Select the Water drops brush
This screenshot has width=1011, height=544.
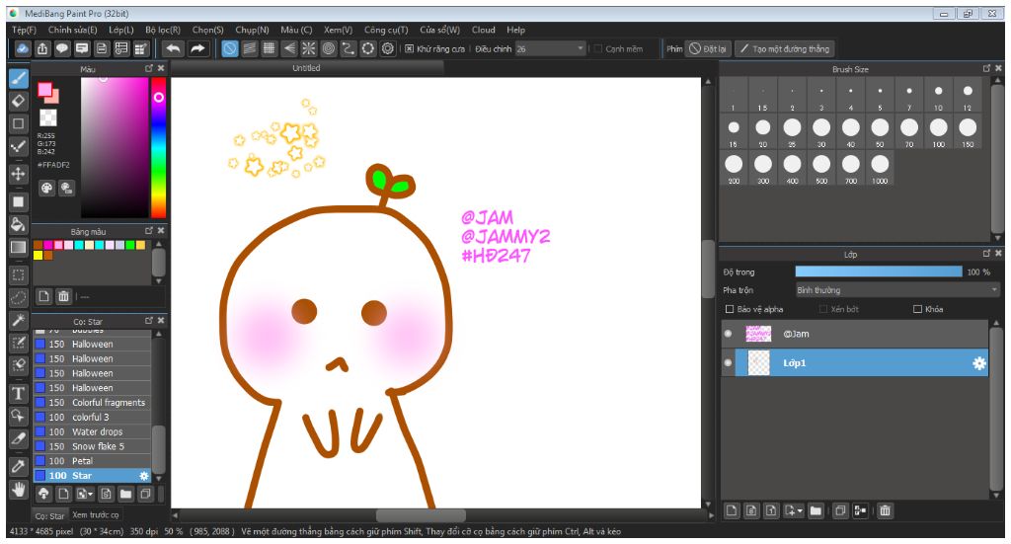pos(92,431)
